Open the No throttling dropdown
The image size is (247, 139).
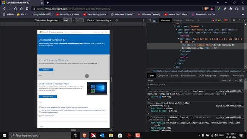point(104,20)
